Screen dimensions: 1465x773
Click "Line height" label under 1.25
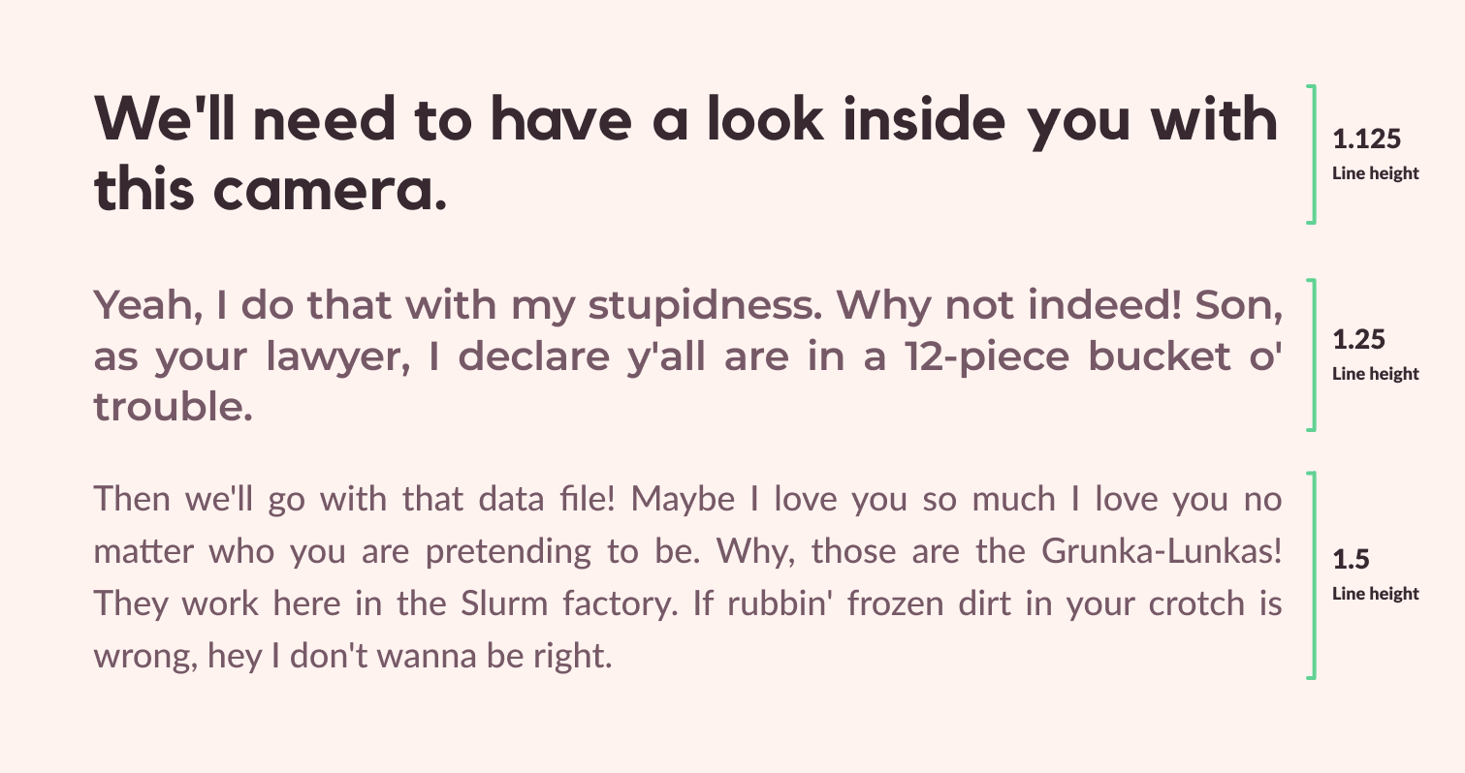coord(1376,374)
